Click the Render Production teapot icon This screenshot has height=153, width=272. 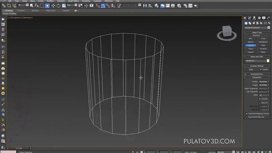(195, 6)
